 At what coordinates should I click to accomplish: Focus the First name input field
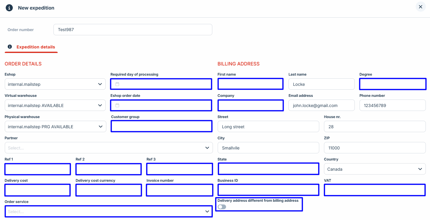point(250,84)
